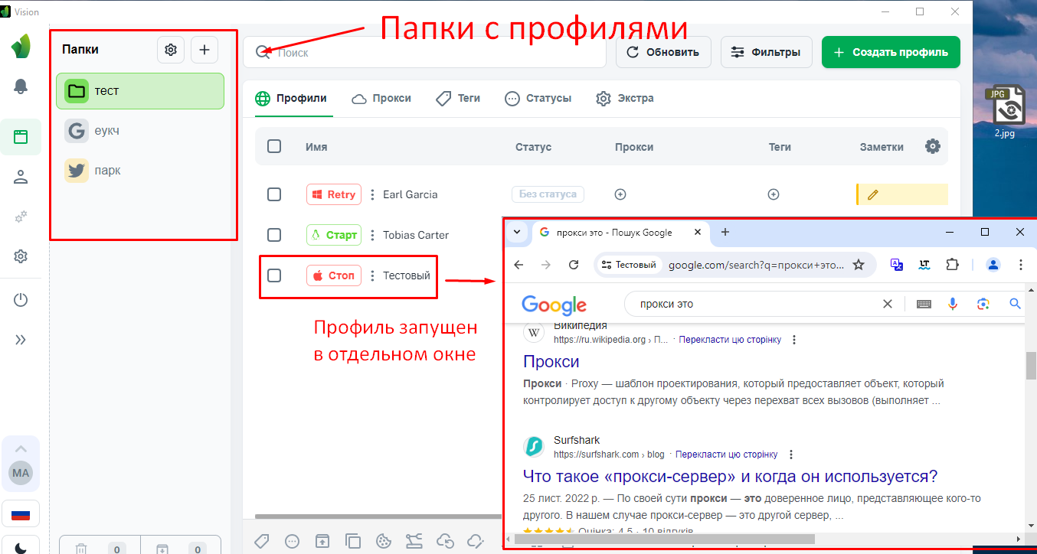The height and width of the screenshot is (554, 1037).
Task: Click the Поиск search field
Action: click(x=425, y=52)
